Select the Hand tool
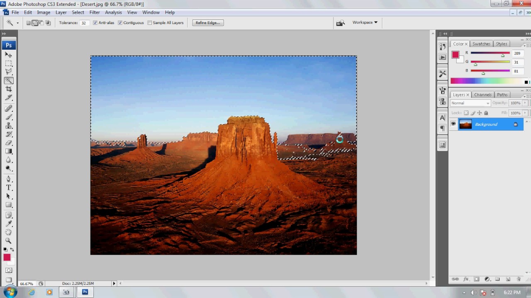This screenshot has width=531, height=298. (x=9, y=232)
